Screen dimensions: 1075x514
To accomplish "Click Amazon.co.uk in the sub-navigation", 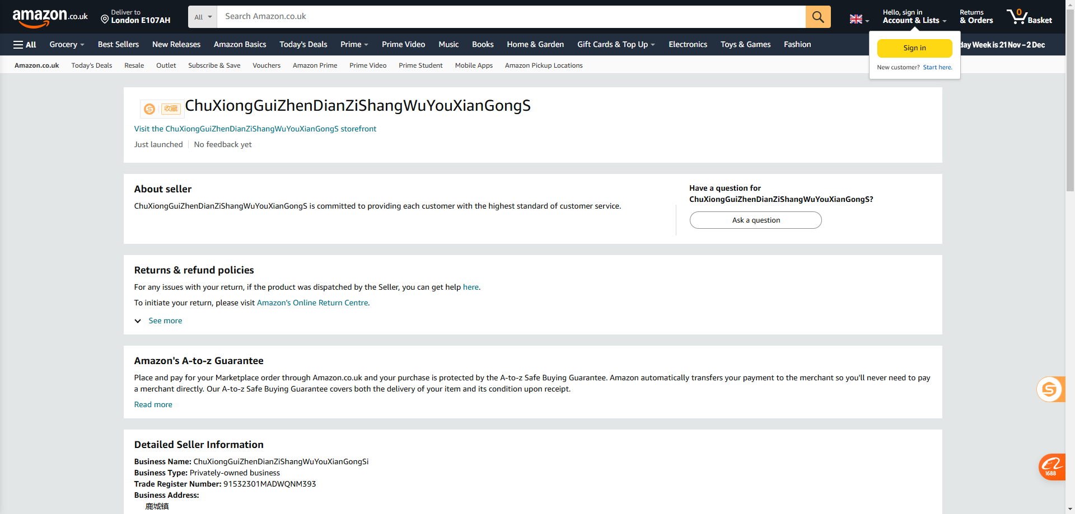I will click(x=37, y=65).
